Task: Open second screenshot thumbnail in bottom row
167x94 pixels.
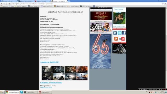Action: click(x=59, y=77)
